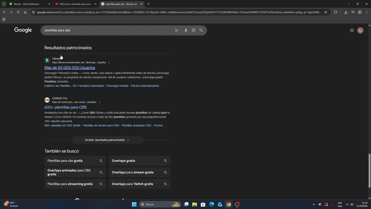
Task: Click the page vertical scrollbar thumb
Action: tap(369, 171)
